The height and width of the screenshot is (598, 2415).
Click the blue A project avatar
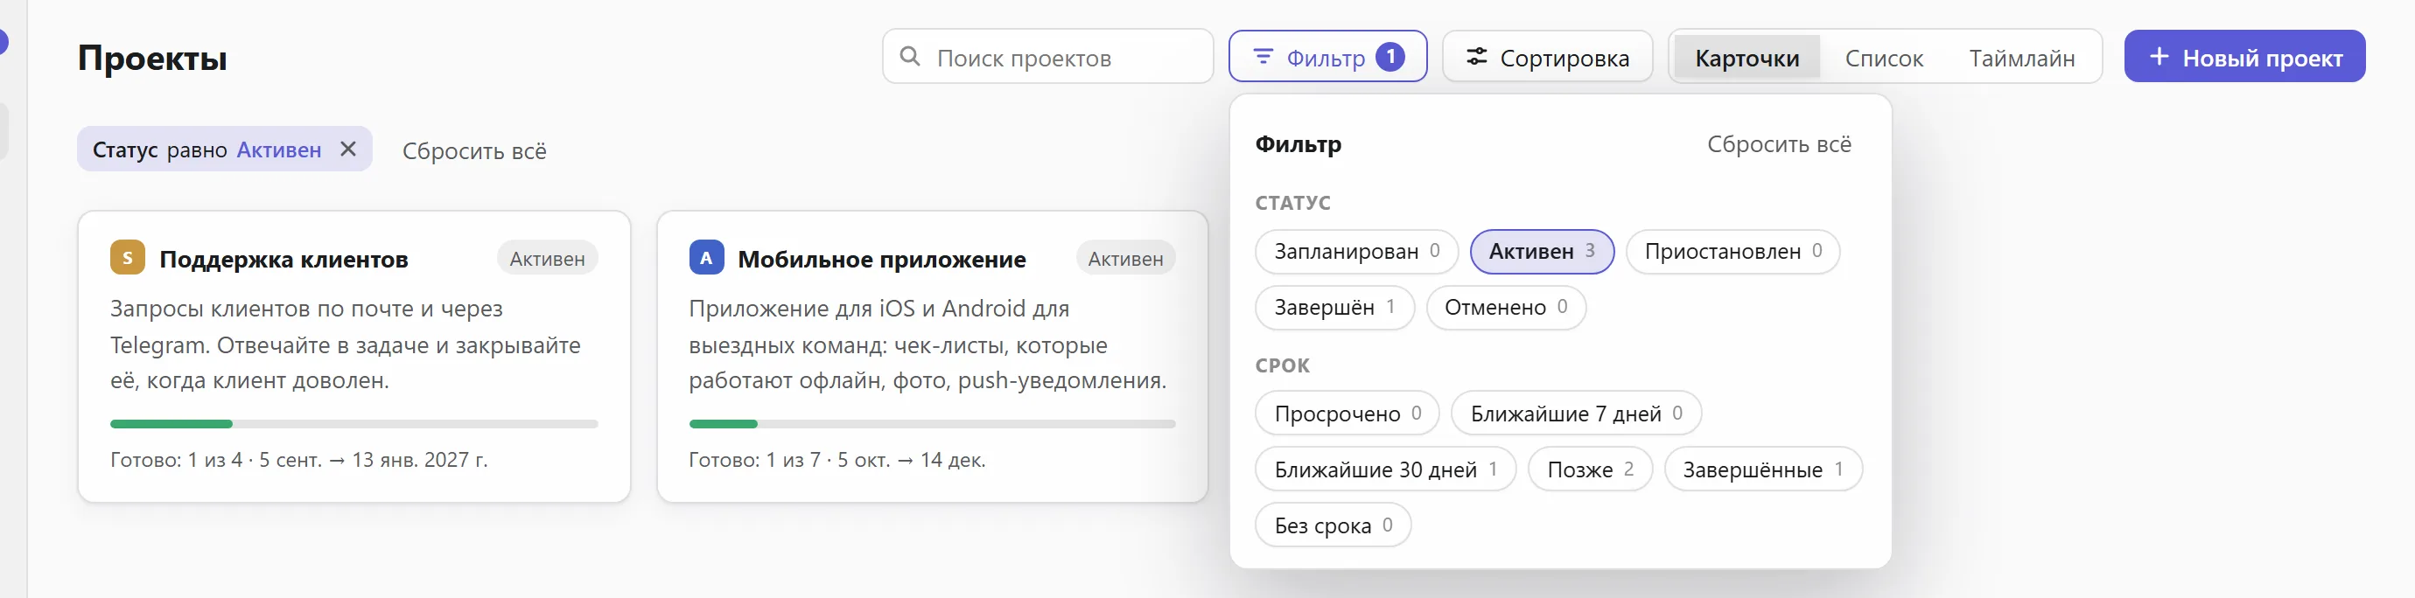click(706, 258)
